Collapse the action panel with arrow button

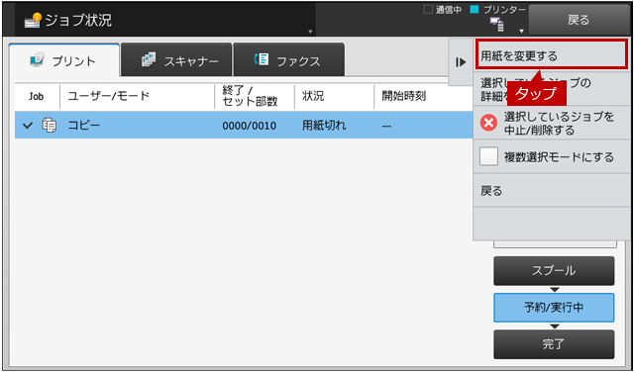tap(461, 62)
